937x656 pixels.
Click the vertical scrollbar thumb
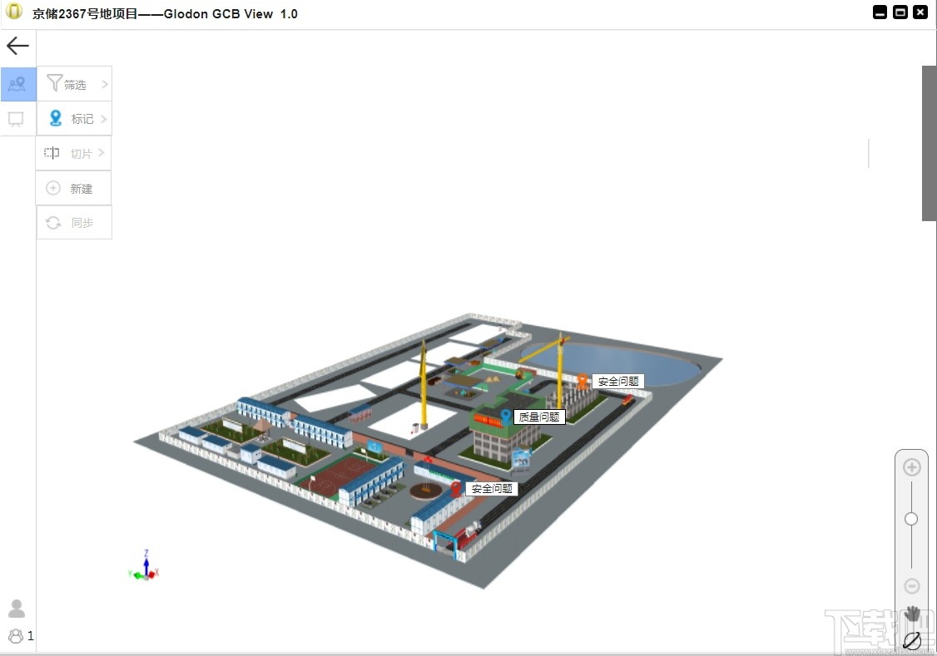tap(929, 143)
